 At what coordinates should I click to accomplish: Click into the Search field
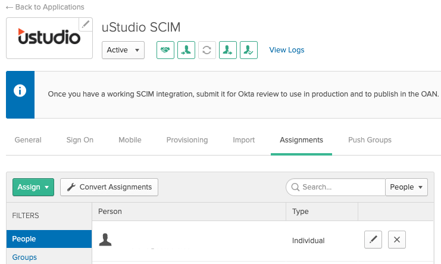click(336, 187)
